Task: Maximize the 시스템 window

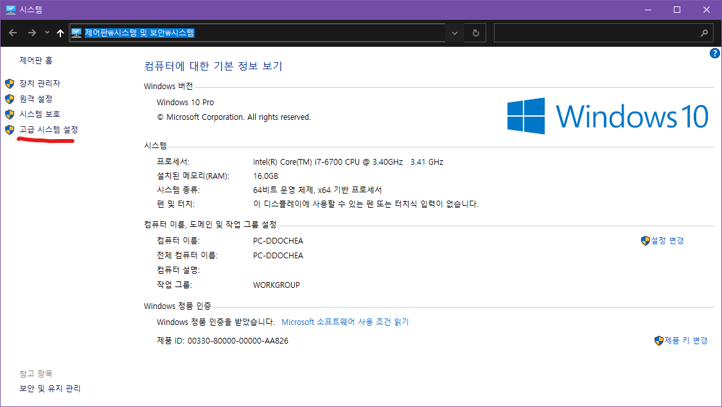Action: [677, 10]
